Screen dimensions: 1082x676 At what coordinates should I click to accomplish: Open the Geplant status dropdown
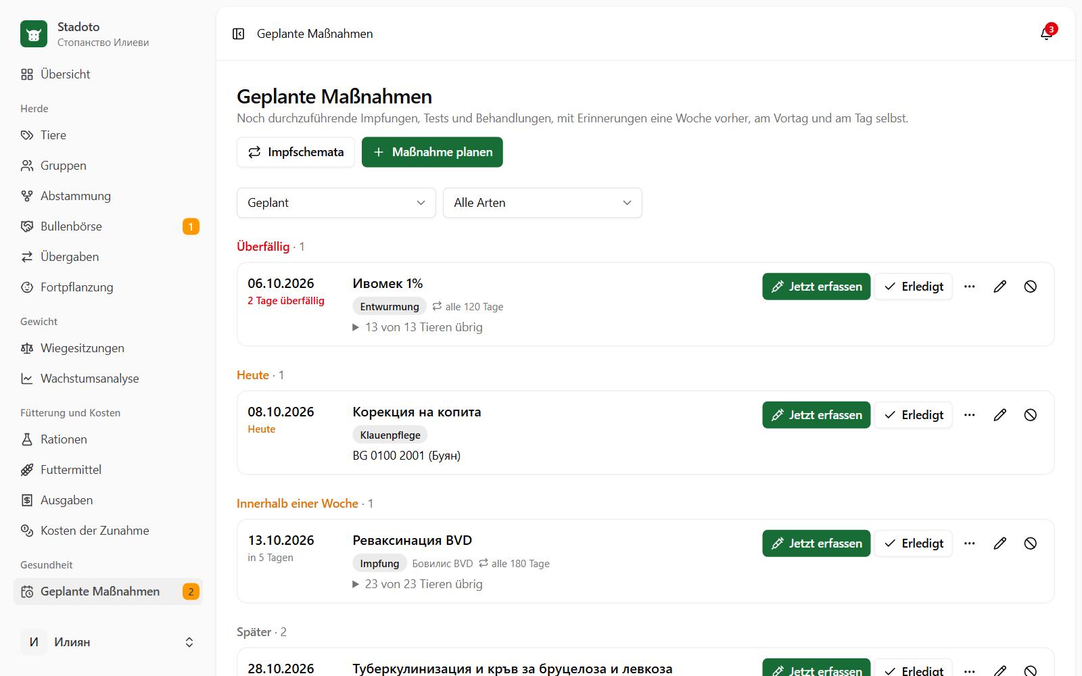point(336,203)
